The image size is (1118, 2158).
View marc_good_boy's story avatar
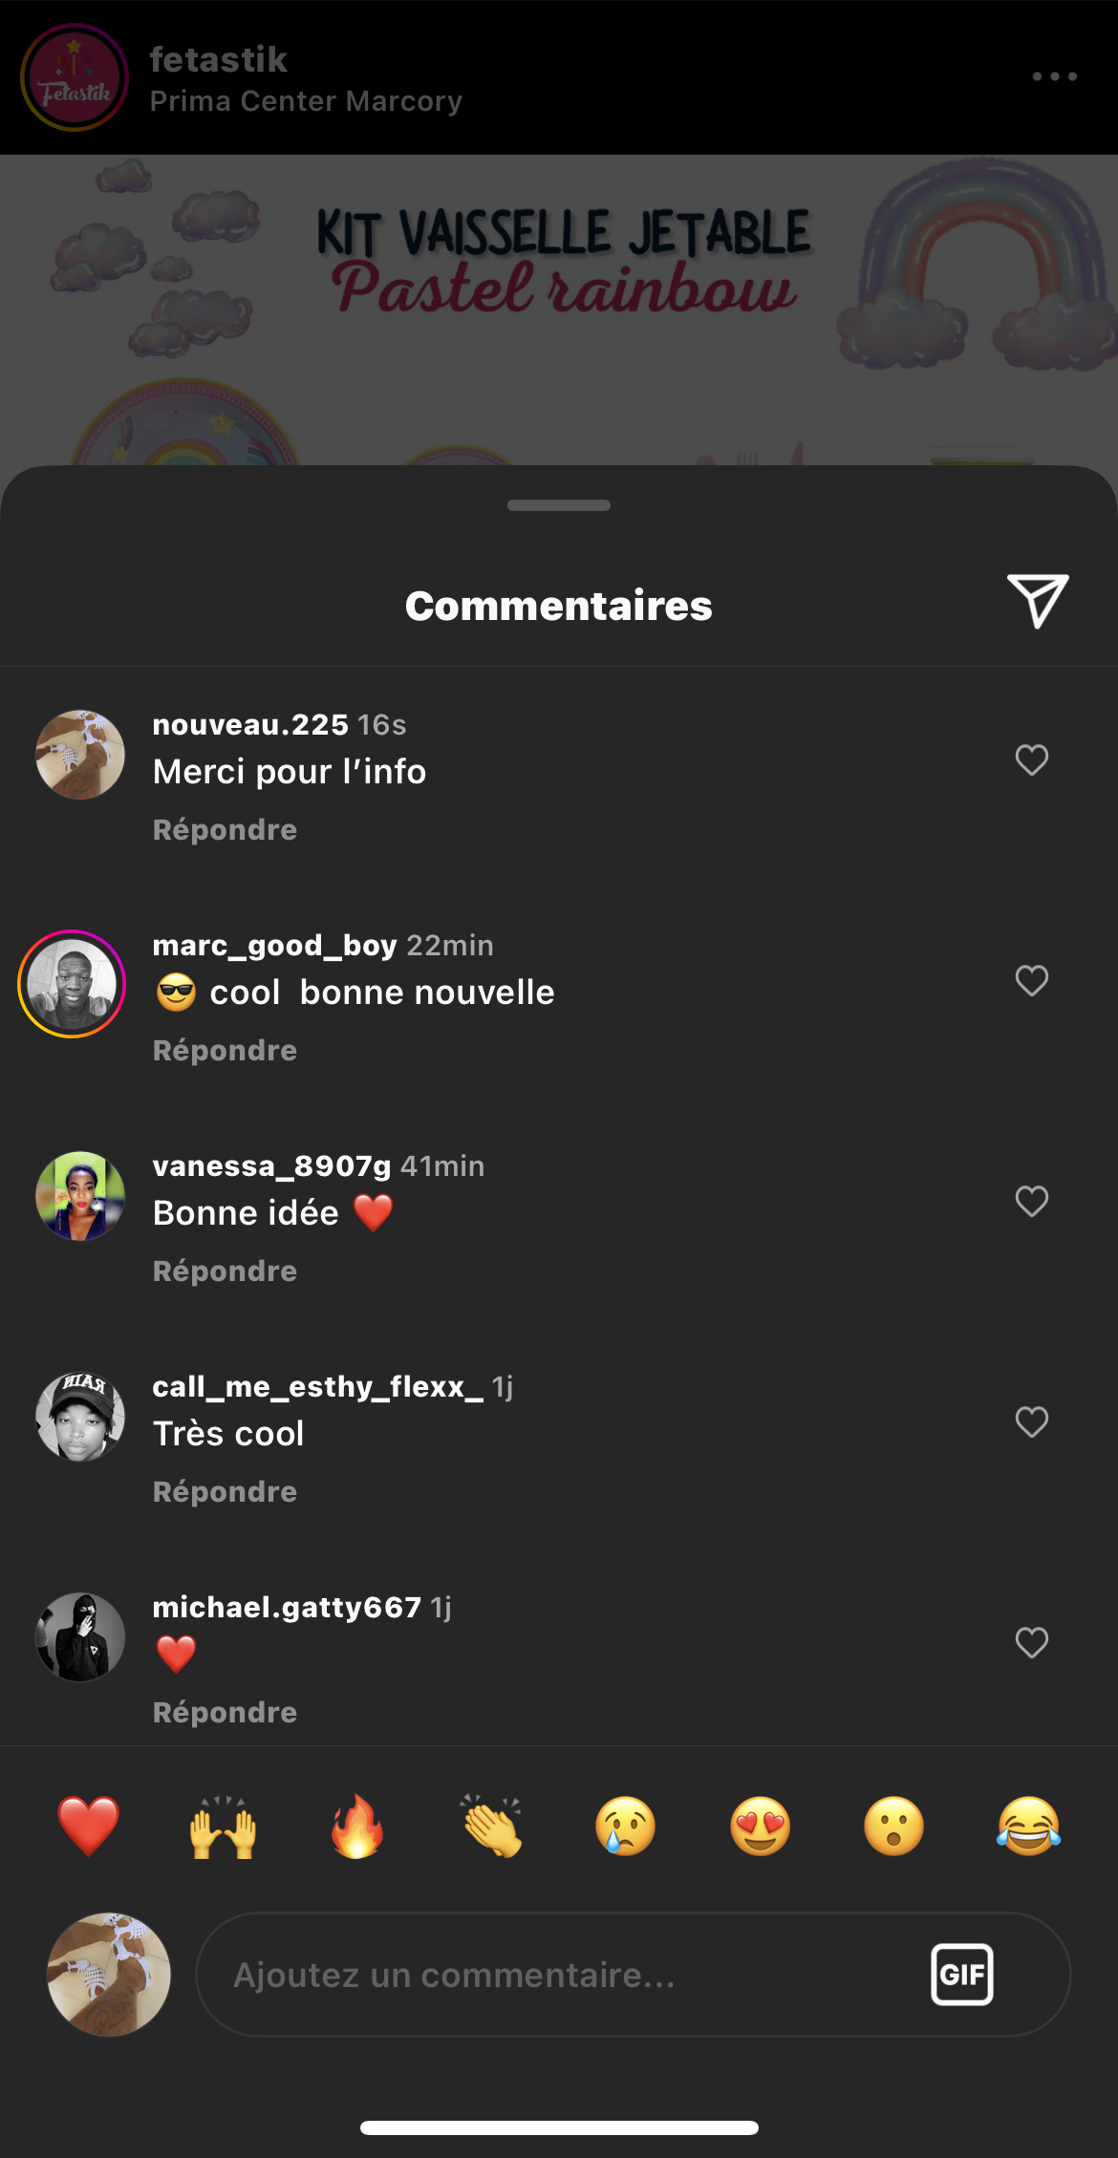[x=72, y=984]
